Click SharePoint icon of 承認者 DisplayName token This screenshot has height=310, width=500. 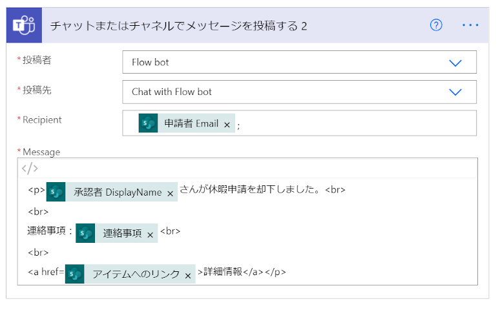point(56,192)
